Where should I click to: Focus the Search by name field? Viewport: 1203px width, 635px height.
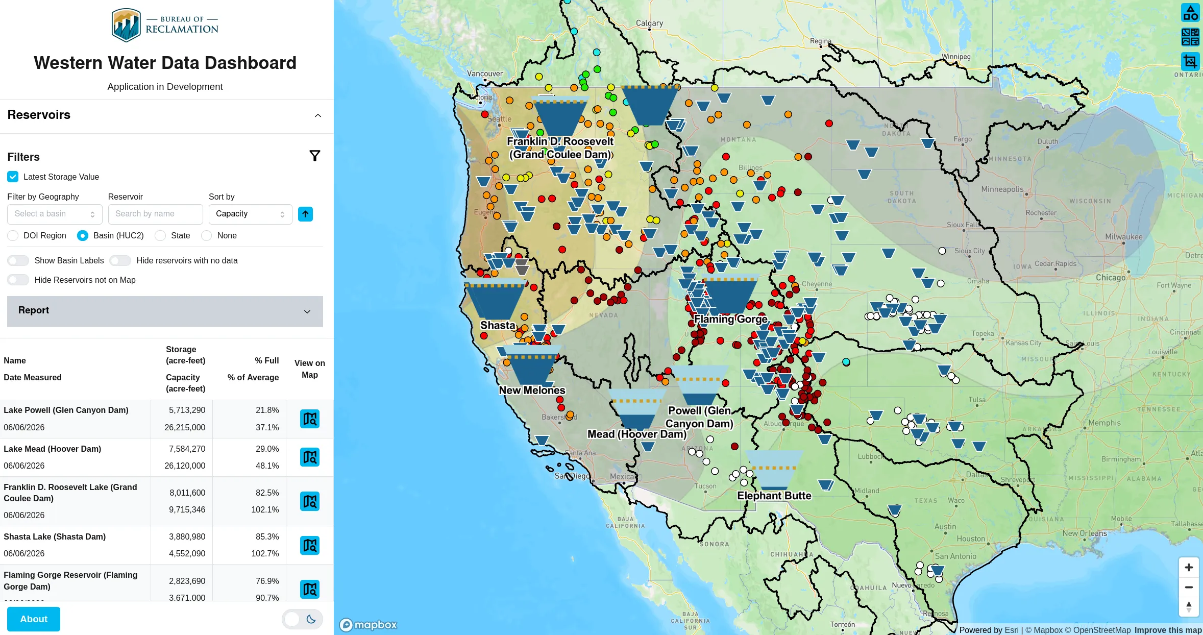point(155,214)
